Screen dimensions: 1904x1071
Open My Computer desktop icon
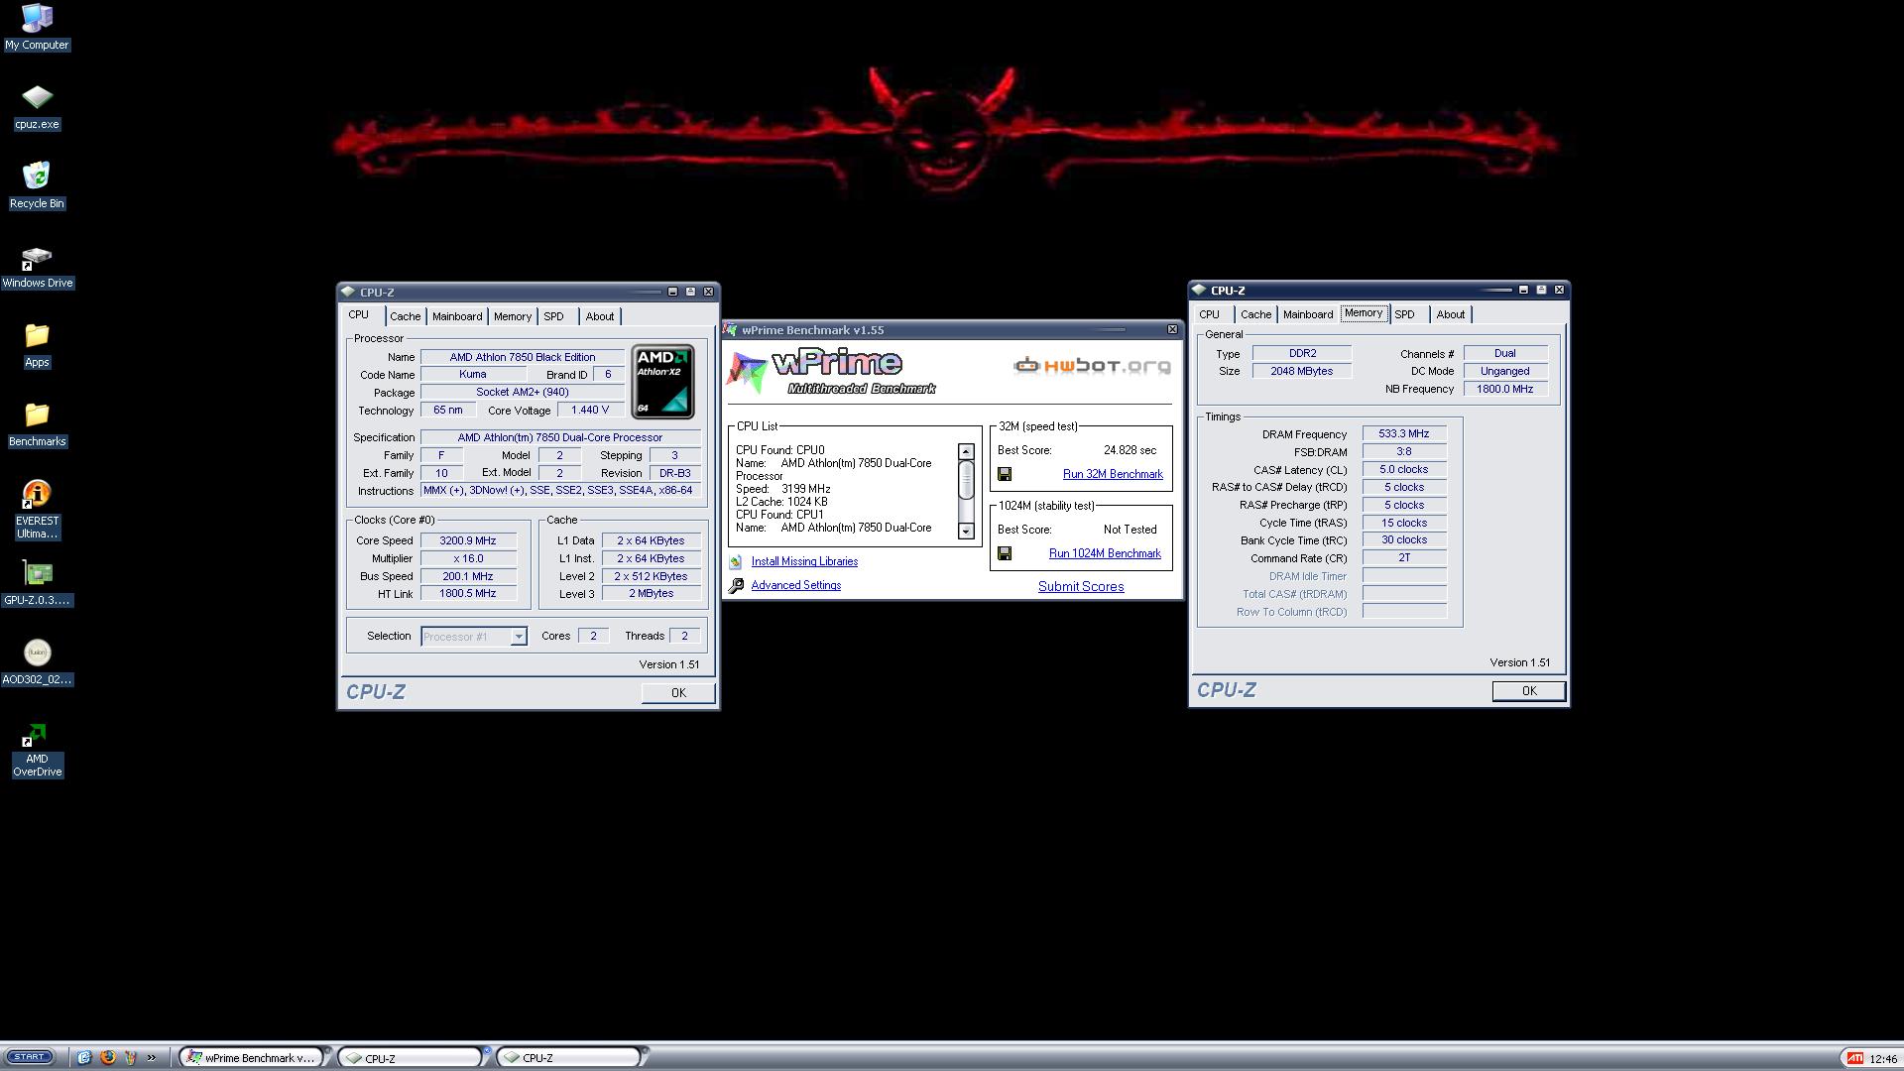point(37,27)
